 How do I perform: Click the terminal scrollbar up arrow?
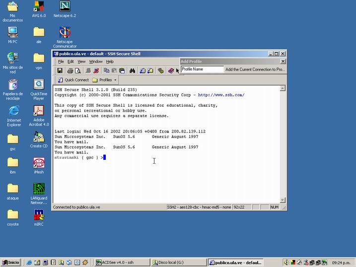pyautogui.click(x=283, y=88)
